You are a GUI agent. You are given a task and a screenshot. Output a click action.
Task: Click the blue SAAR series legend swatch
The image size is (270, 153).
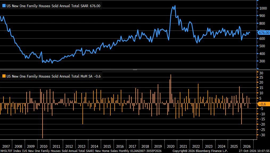click(x=4, y=6)
